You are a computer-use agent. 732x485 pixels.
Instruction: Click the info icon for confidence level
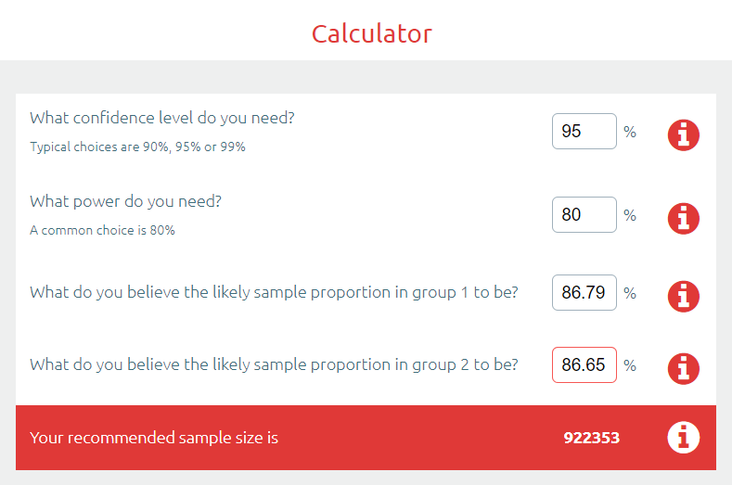(x=684, y=135)
